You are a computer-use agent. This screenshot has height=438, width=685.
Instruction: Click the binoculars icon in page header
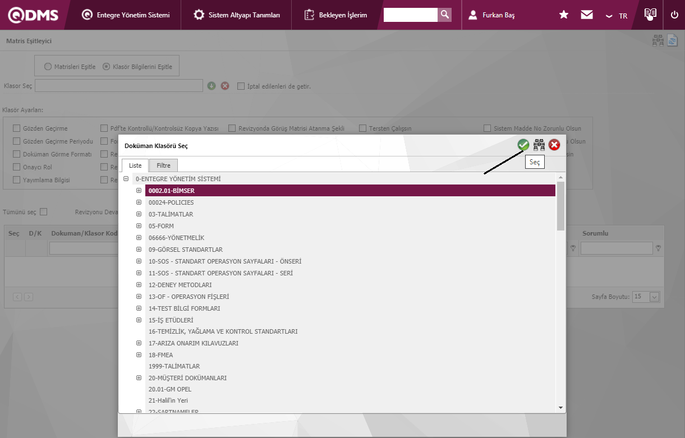point(658,40)
